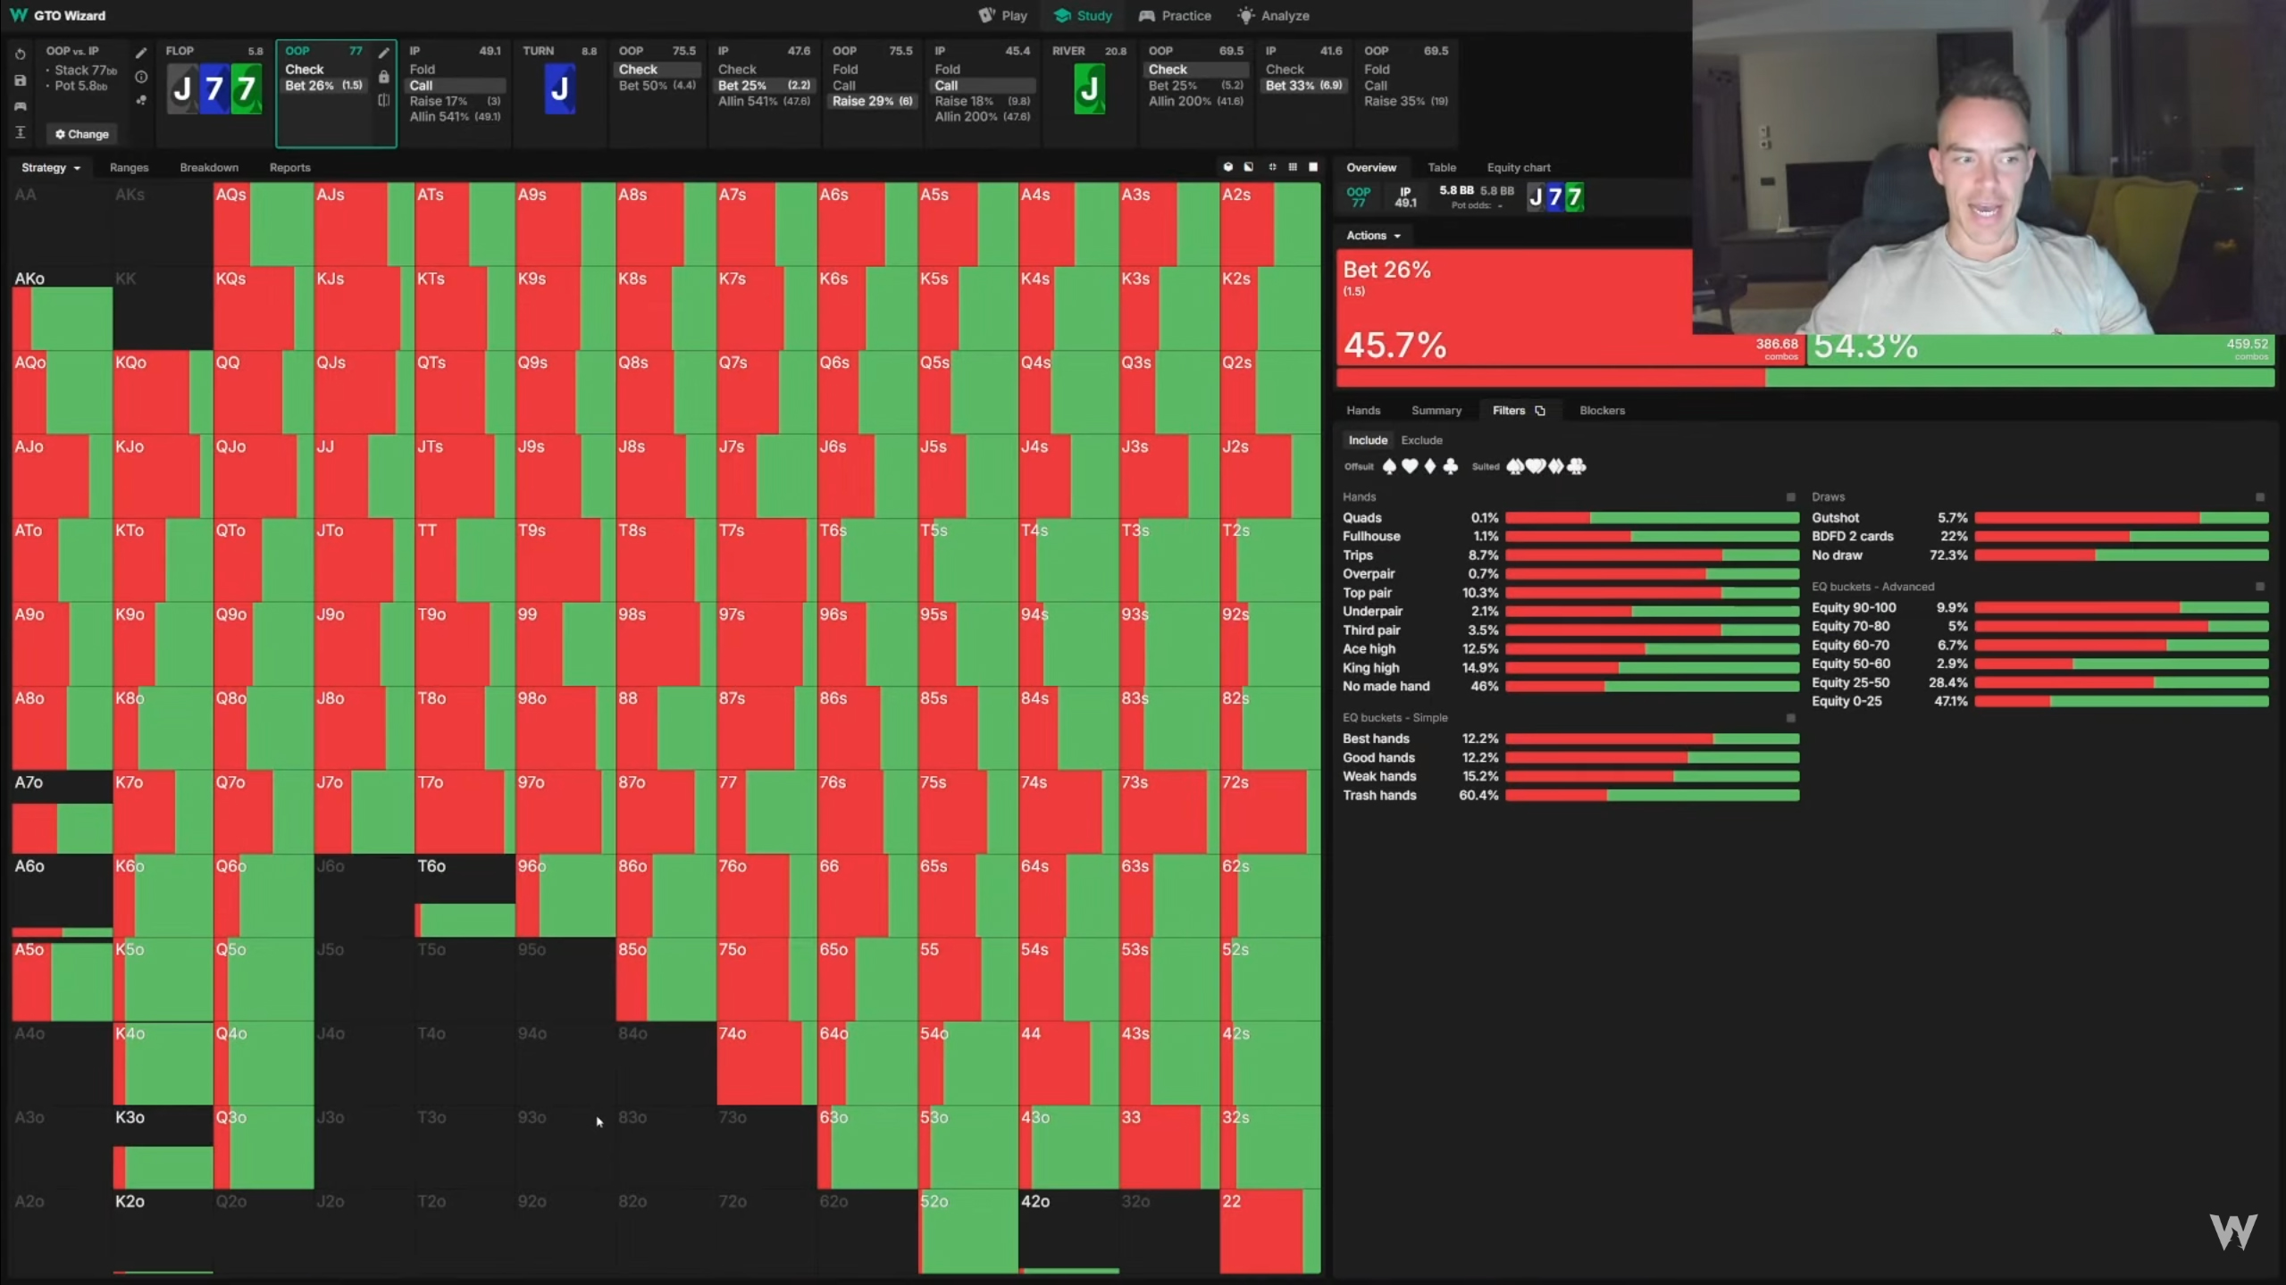
Task: Switch filter mode to Exclude
Action: (x=1421, y=440)
